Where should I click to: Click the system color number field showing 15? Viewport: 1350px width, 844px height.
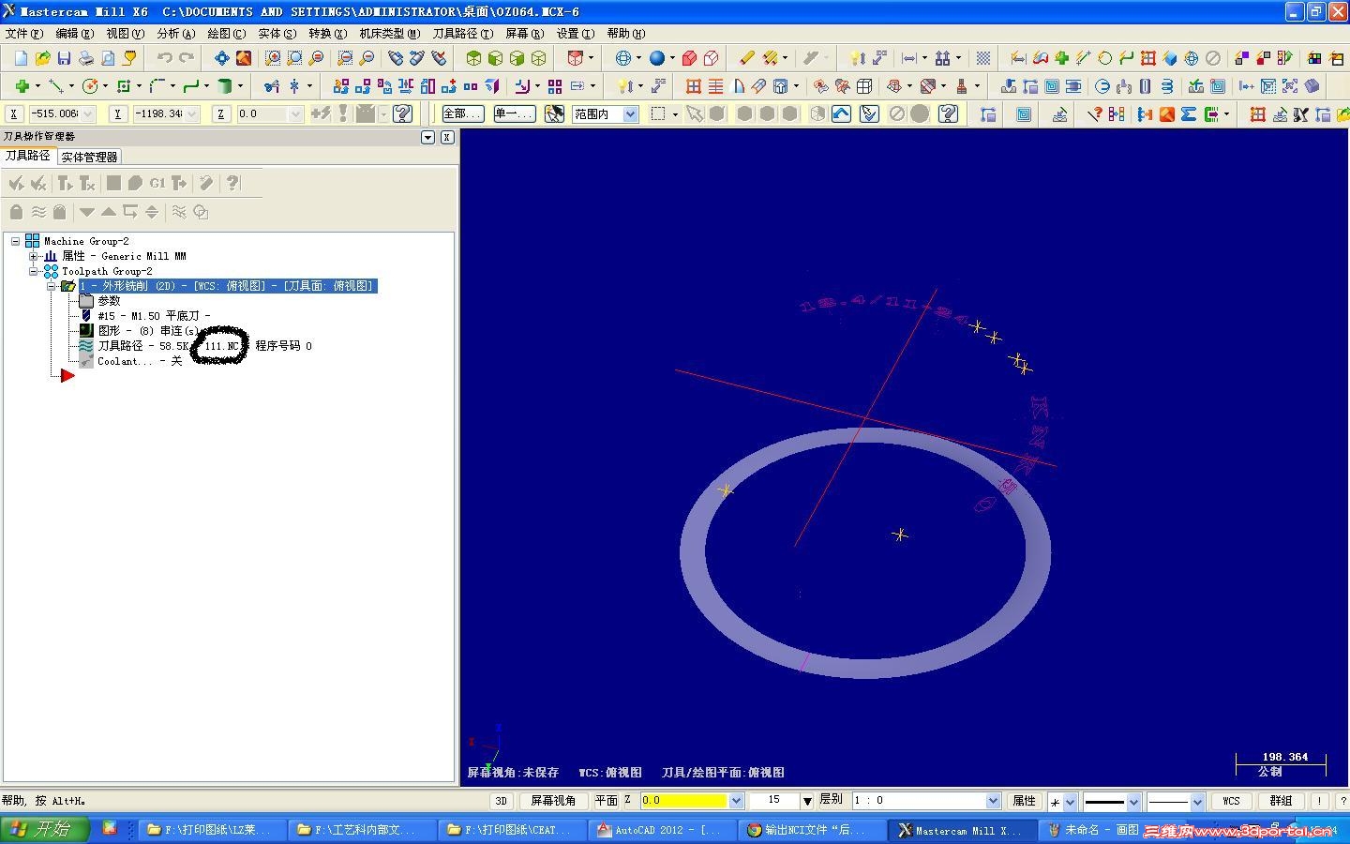coord(773,801)
